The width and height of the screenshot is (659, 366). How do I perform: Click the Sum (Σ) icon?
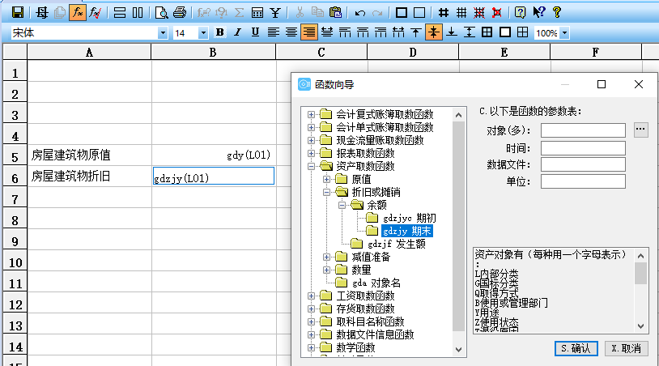tap(240, 12)
